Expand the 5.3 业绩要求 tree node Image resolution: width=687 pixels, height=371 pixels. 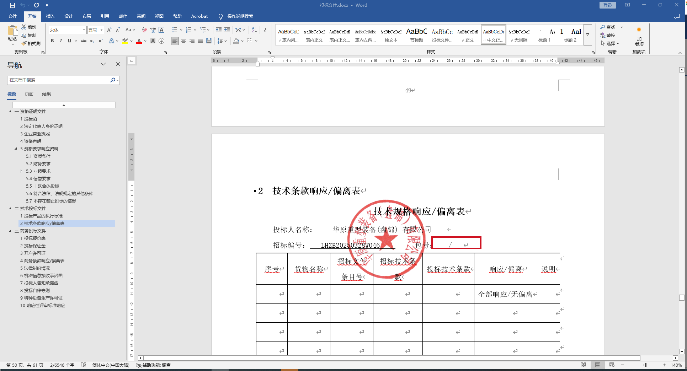21,171
